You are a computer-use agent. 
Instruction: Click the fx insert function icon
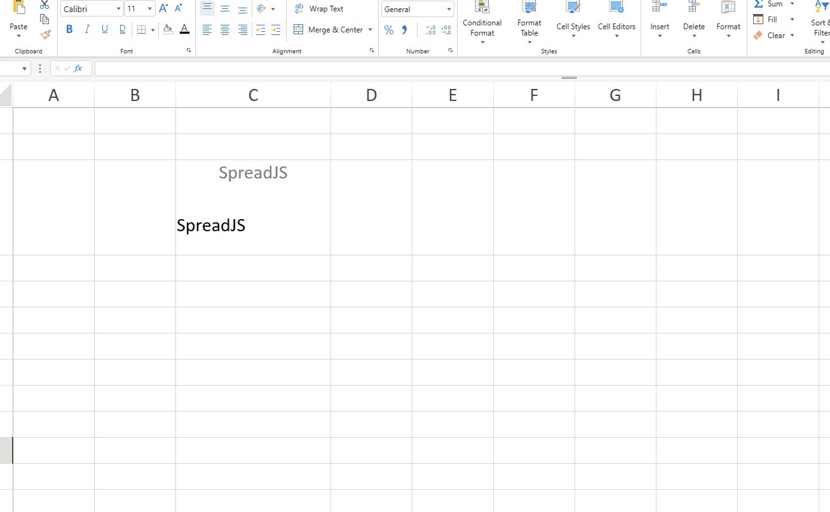pos(78,69)
